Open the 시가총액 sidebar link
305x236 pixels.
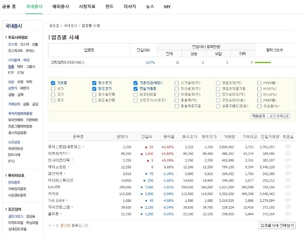click(14, 60)
